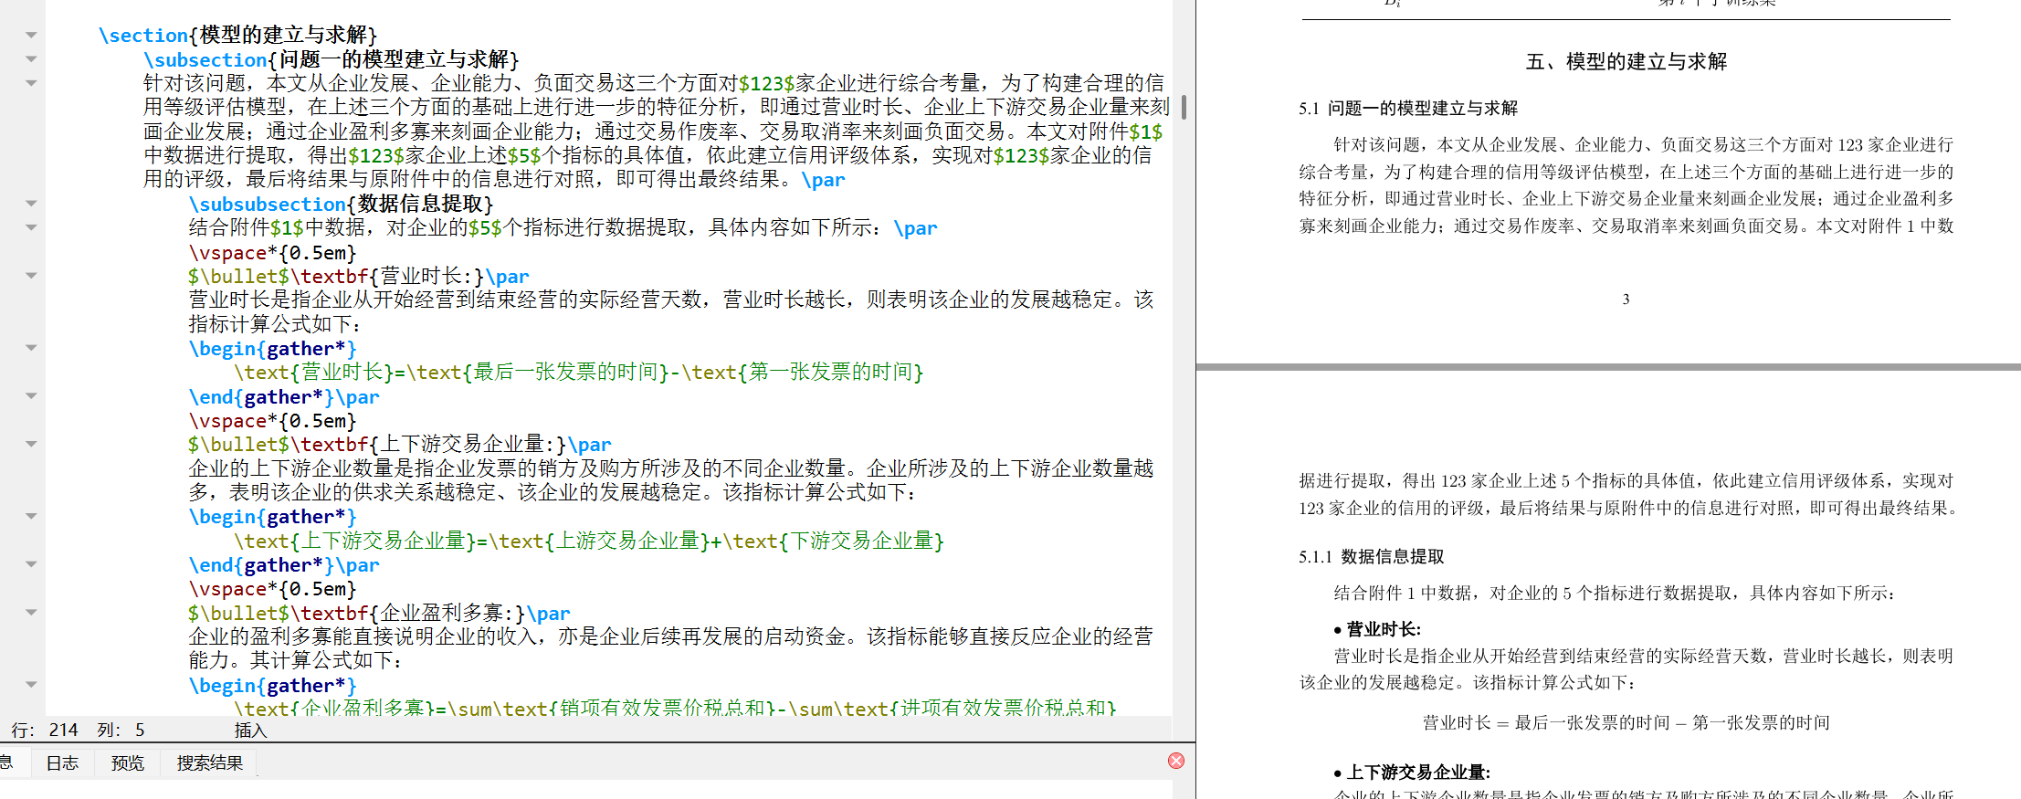2021x799 pixels.
Task: Click code line \text{上下游交易企业量}=\text{上游交易企业量}
Action: tap(589, 541)
